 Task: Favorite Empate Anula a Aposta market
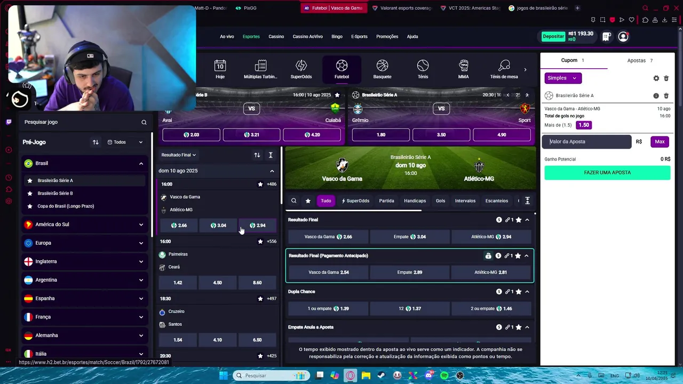click(x=518, y=327)
